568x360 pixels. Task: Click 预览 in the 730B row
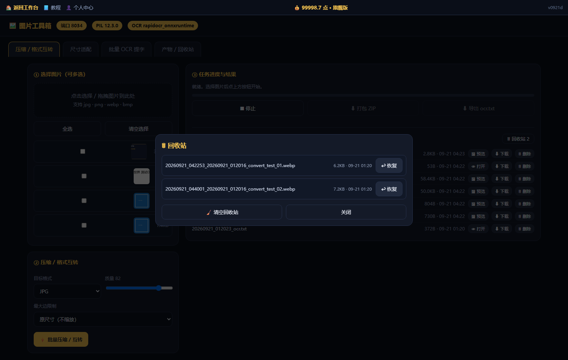pos(478,216)
